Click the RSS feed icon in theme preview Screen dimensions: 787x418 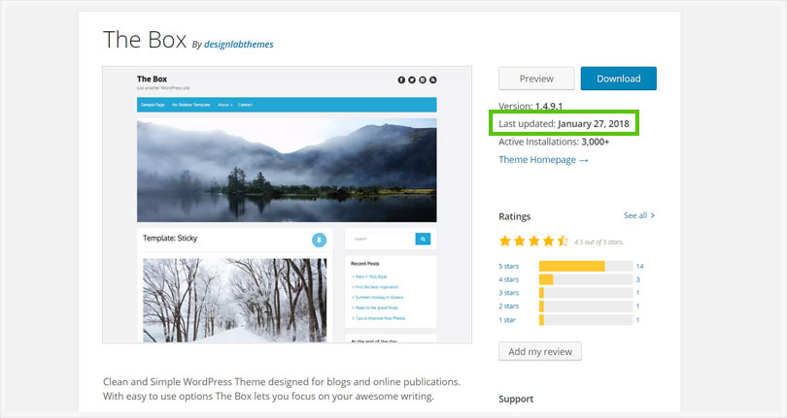(433, 80)
